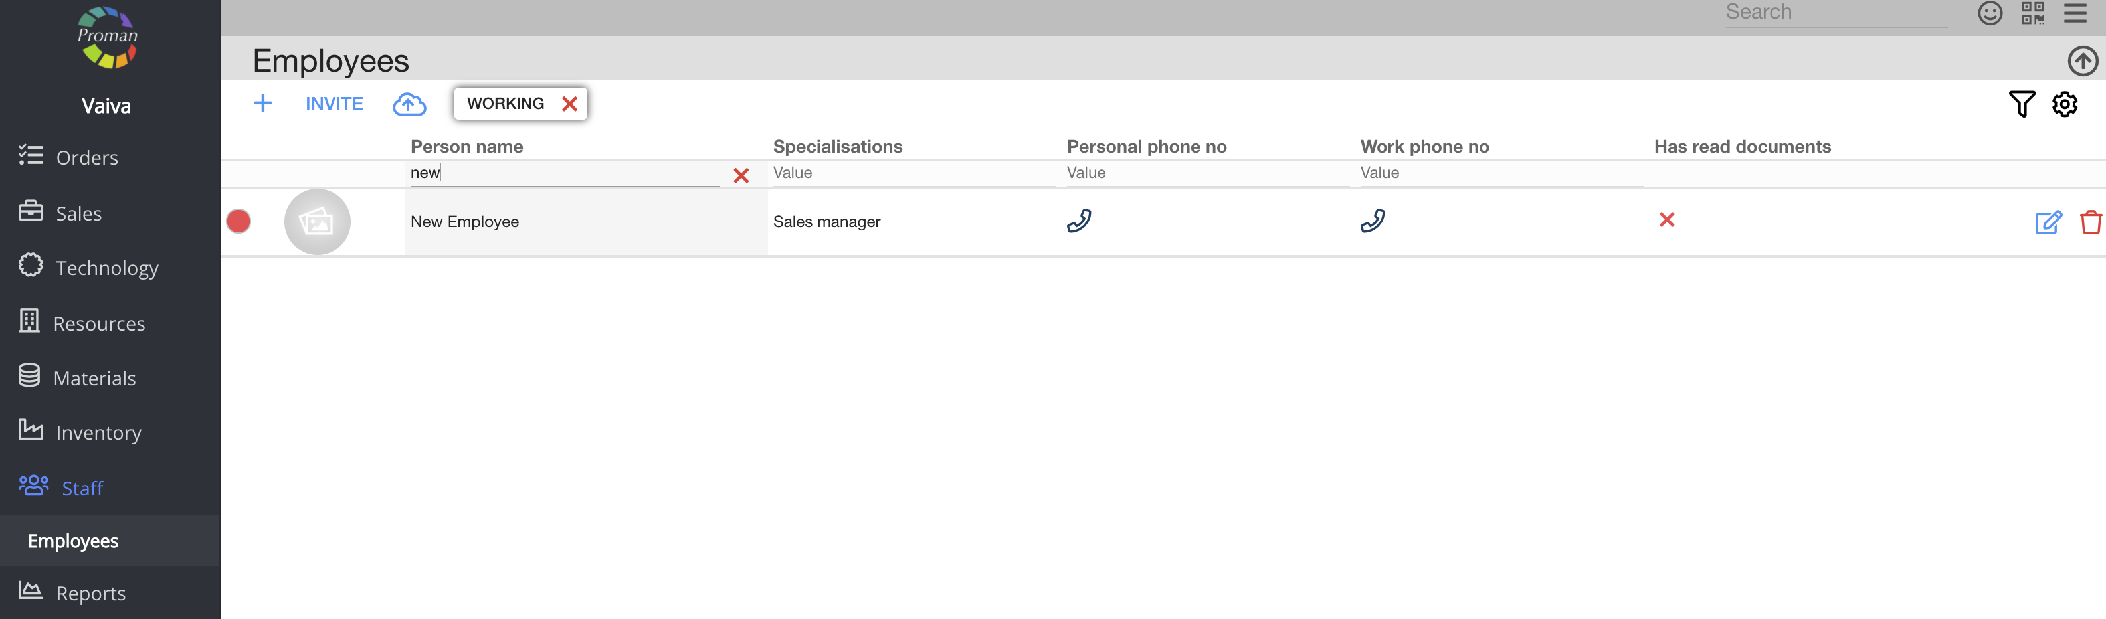The image size is (2106, 619).
Task: Click the plus icon to add employee
Action: pyautogui.click(x=262, y=104)
